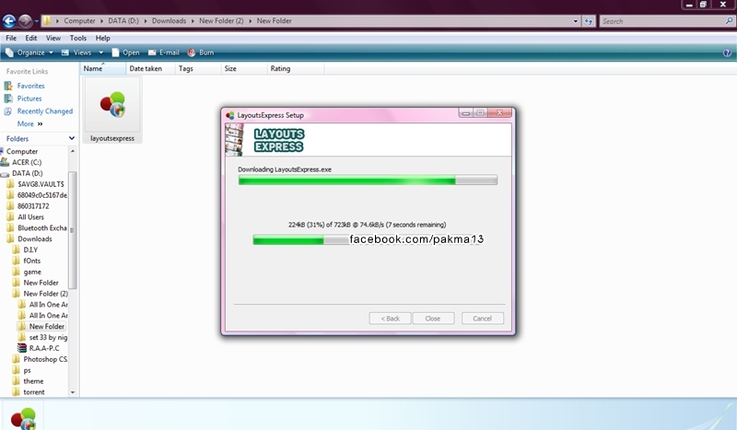Viewport: 737px width, 430px height.
Task: Click the layoutsexpress icon in details pane
Action: coord(23,418)
